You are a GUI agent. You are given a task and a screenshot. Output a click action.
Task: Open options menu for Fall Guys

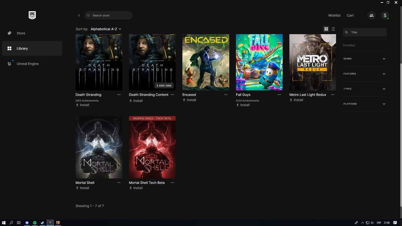(279, 95)
